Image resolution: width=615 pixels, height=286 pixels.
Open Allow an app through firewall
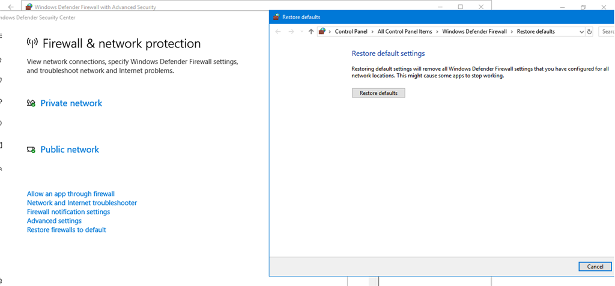pos(71,194)
